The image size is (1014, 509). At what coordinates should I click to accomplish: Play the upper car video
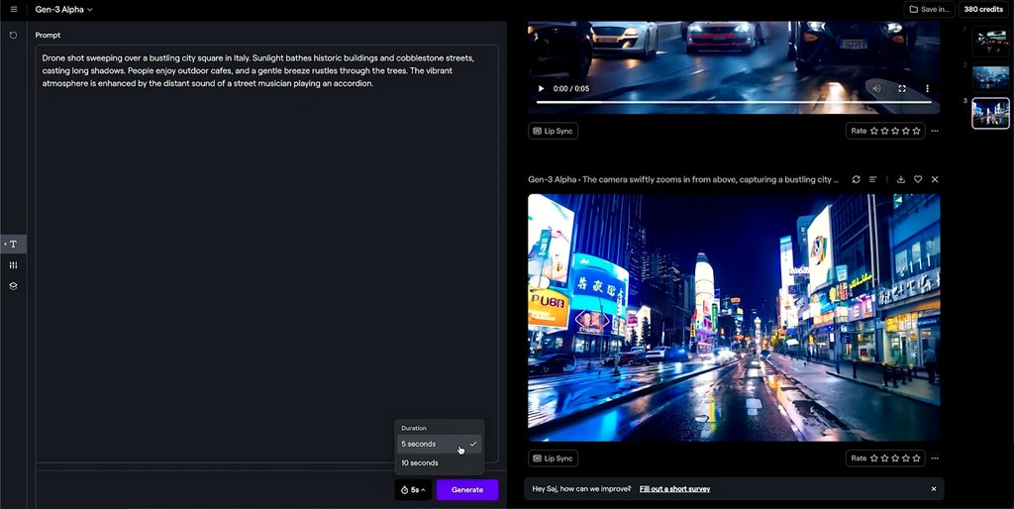542,88
